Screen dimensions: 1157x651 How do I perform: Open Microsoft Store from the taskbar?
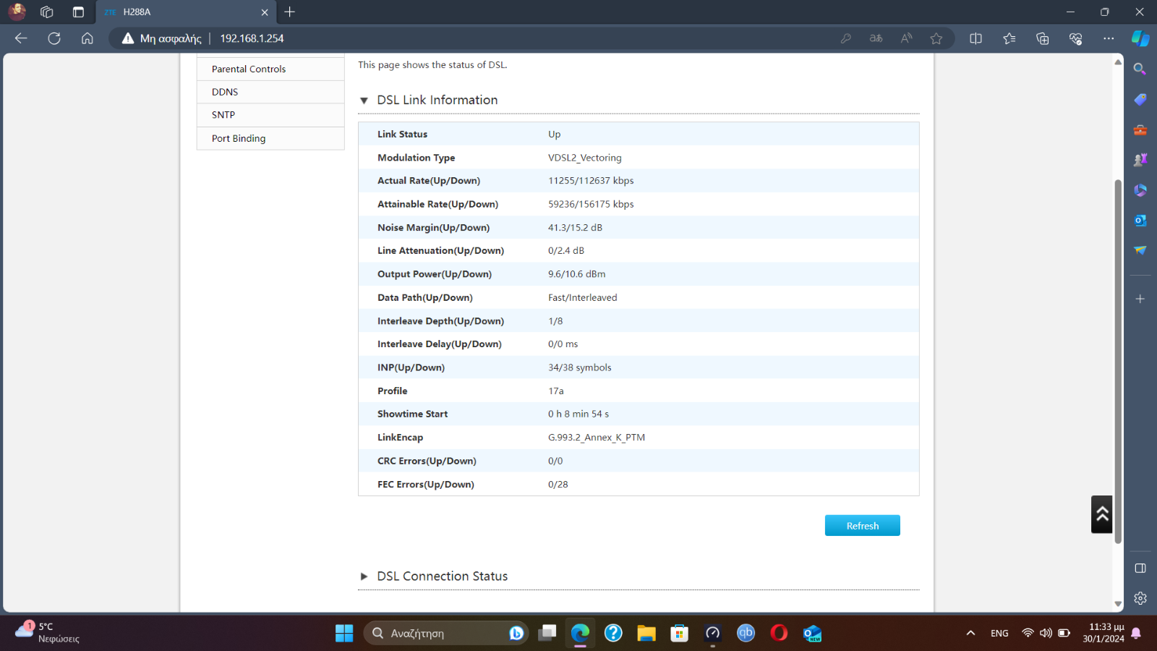(x=679, y=633)
